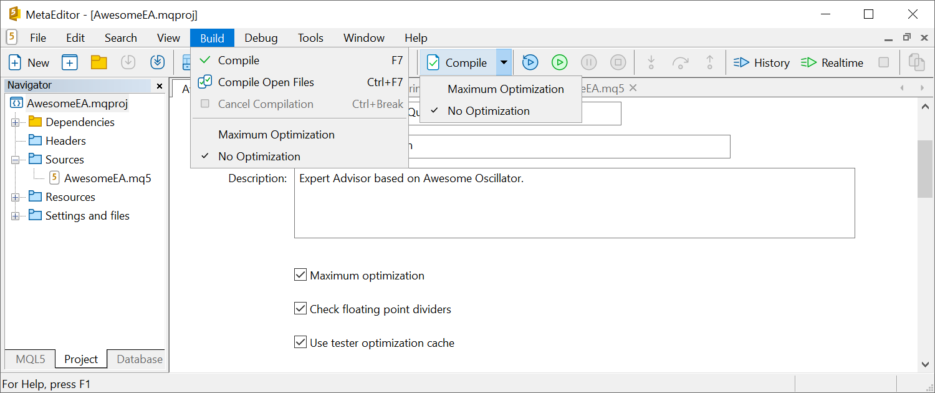Open AwesomeEA.mq5 in the Sources tree

point(107,178)
